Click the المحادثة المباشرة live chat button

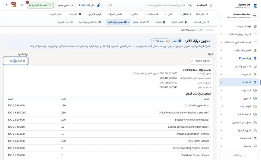pos(40,5)
